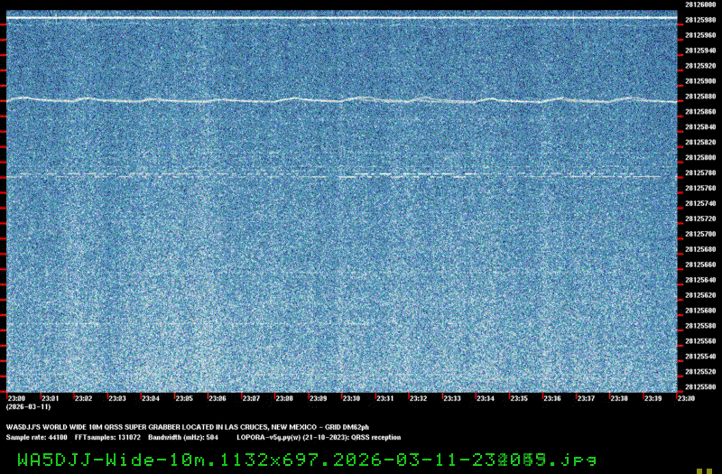Click the 28125780 frequency label

tap(701, 172)
